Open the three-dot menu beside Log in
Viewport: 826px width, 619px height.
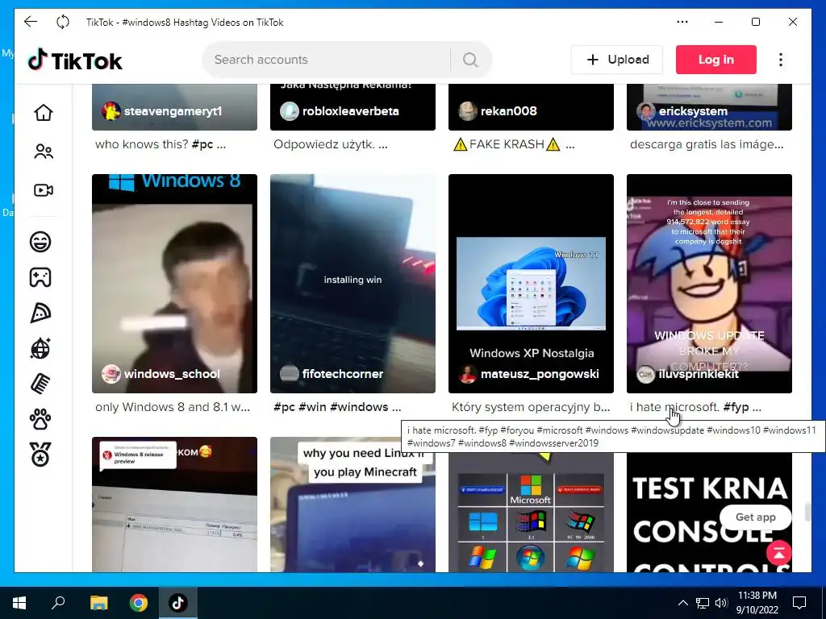click(781, 60)
